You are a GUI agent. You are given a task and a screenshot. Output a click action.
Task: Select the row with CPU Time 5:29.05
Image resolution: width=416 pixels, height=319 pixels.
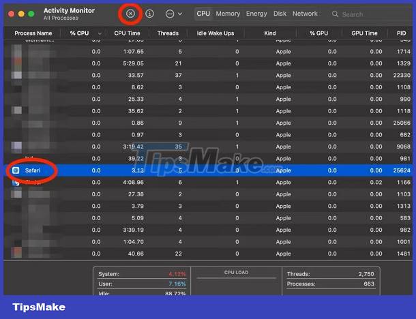pyautogui.click(x=208, y=63)
